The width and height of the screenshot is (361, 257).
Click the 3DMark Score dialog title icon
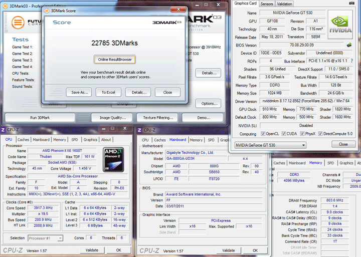tap(47, 11)
